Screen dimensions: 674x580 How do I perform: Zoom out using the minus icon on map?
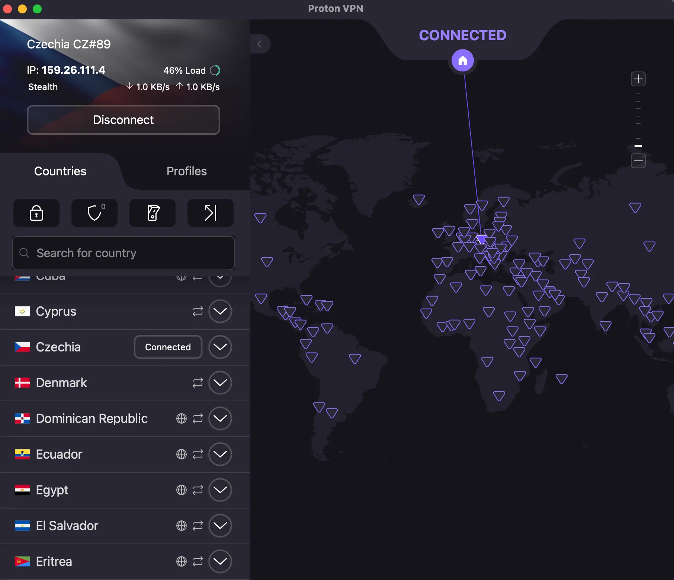(x=638, y=161)
